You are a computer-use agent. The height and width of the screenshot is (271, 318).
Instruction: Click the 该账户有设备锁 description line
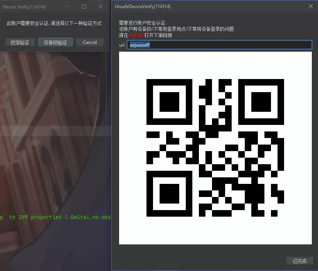176,29
